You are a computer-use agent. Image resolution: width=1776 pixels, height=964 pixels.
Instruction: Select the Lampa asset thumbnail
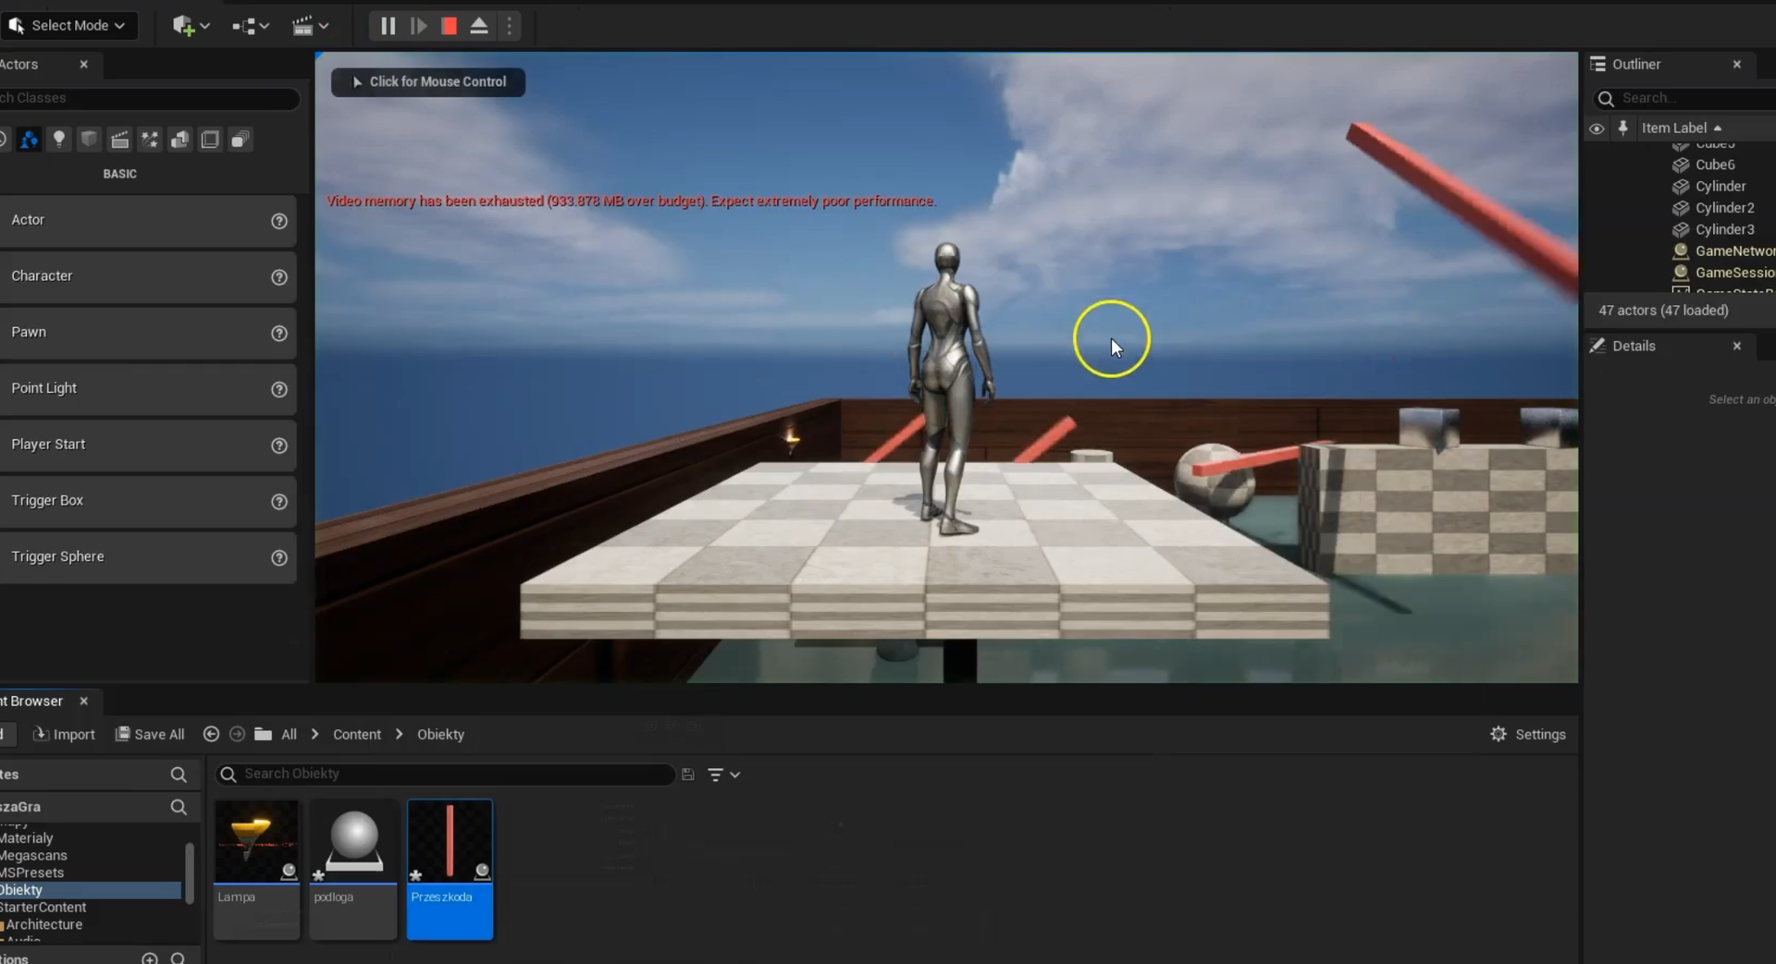pyautogui.click(x=256, y=842)
